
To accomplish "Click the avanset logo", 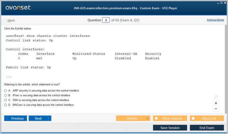I will pos(18,8).
